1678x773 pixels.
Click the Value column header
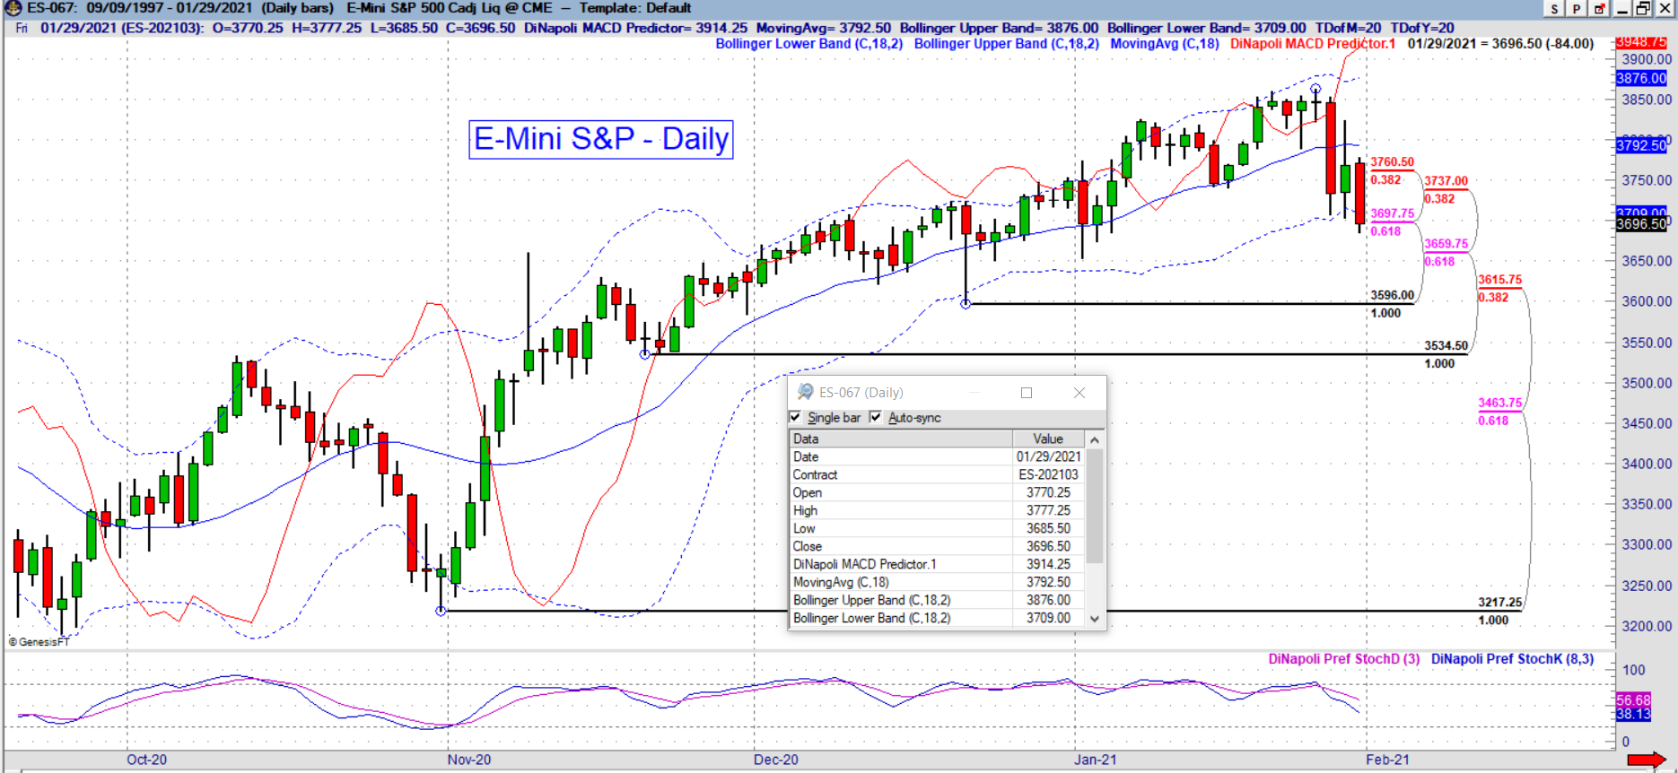coord(1048,439)
